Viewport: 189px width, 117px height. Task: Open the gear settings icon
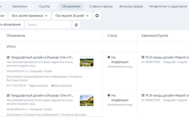[x=97, y=16]
